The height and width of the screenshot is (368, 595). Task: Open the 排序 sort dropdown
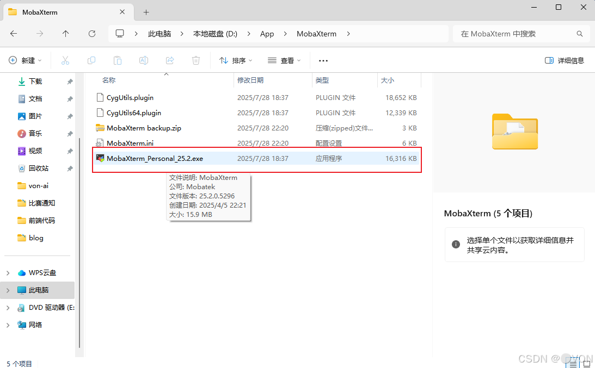236,60
